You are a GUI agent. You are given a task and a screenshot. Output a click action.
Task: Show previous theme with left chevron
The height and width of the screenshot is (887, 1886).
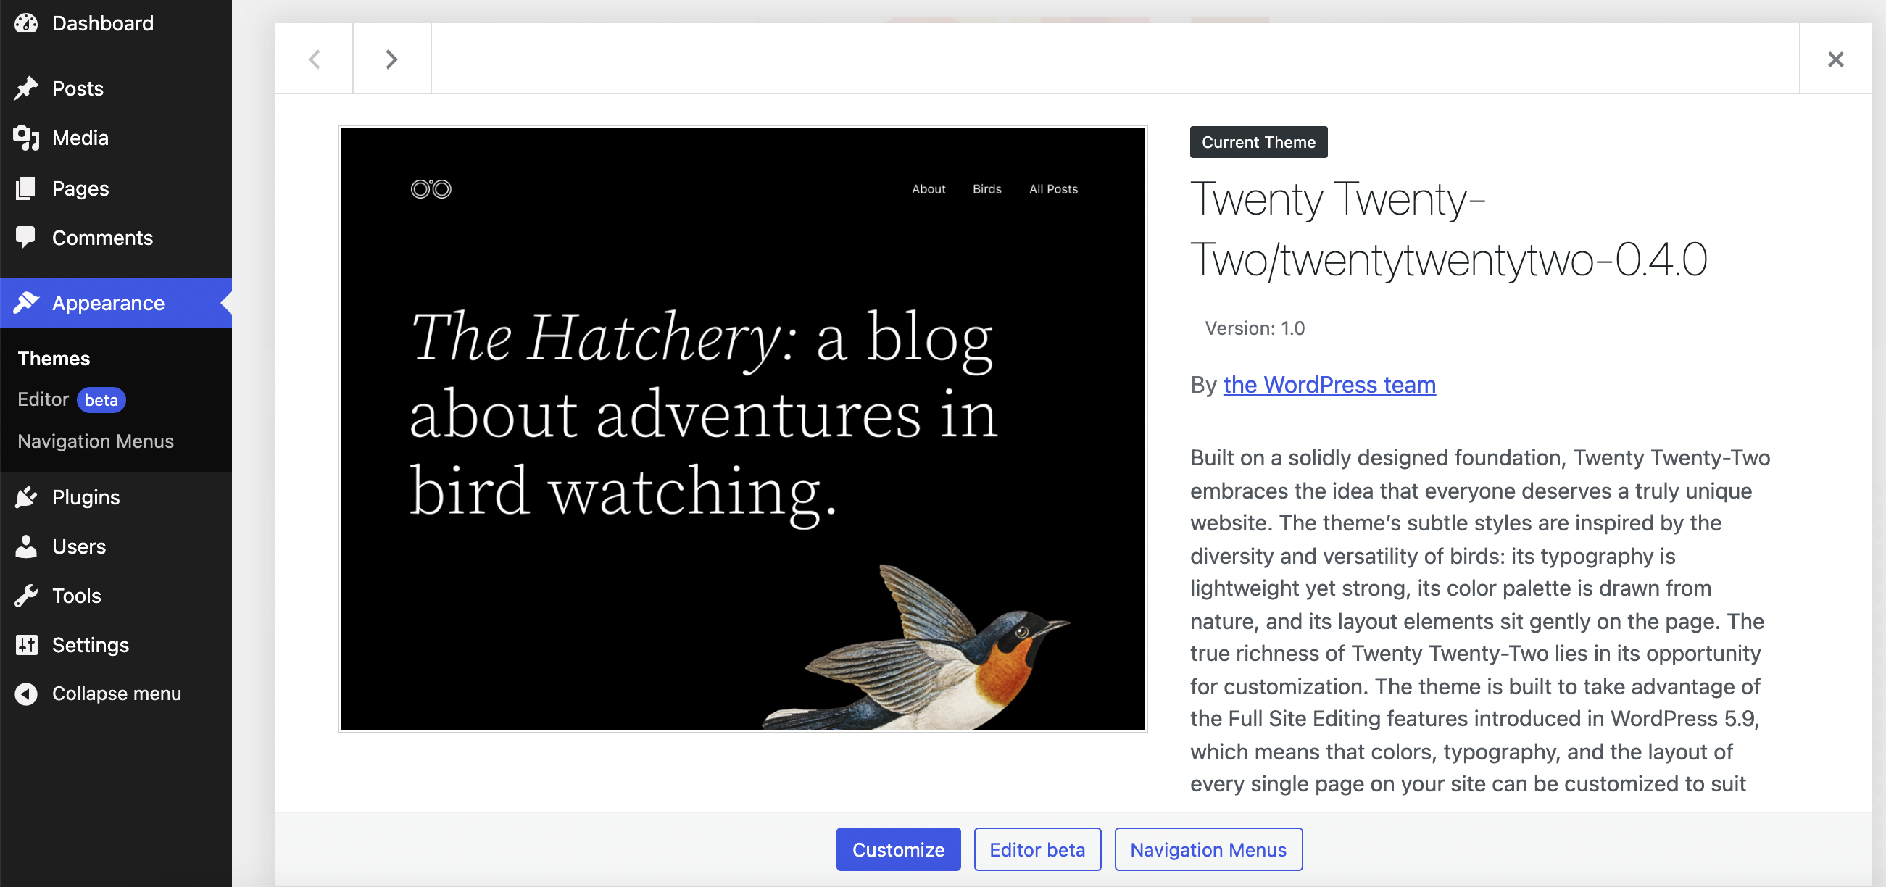314,59
